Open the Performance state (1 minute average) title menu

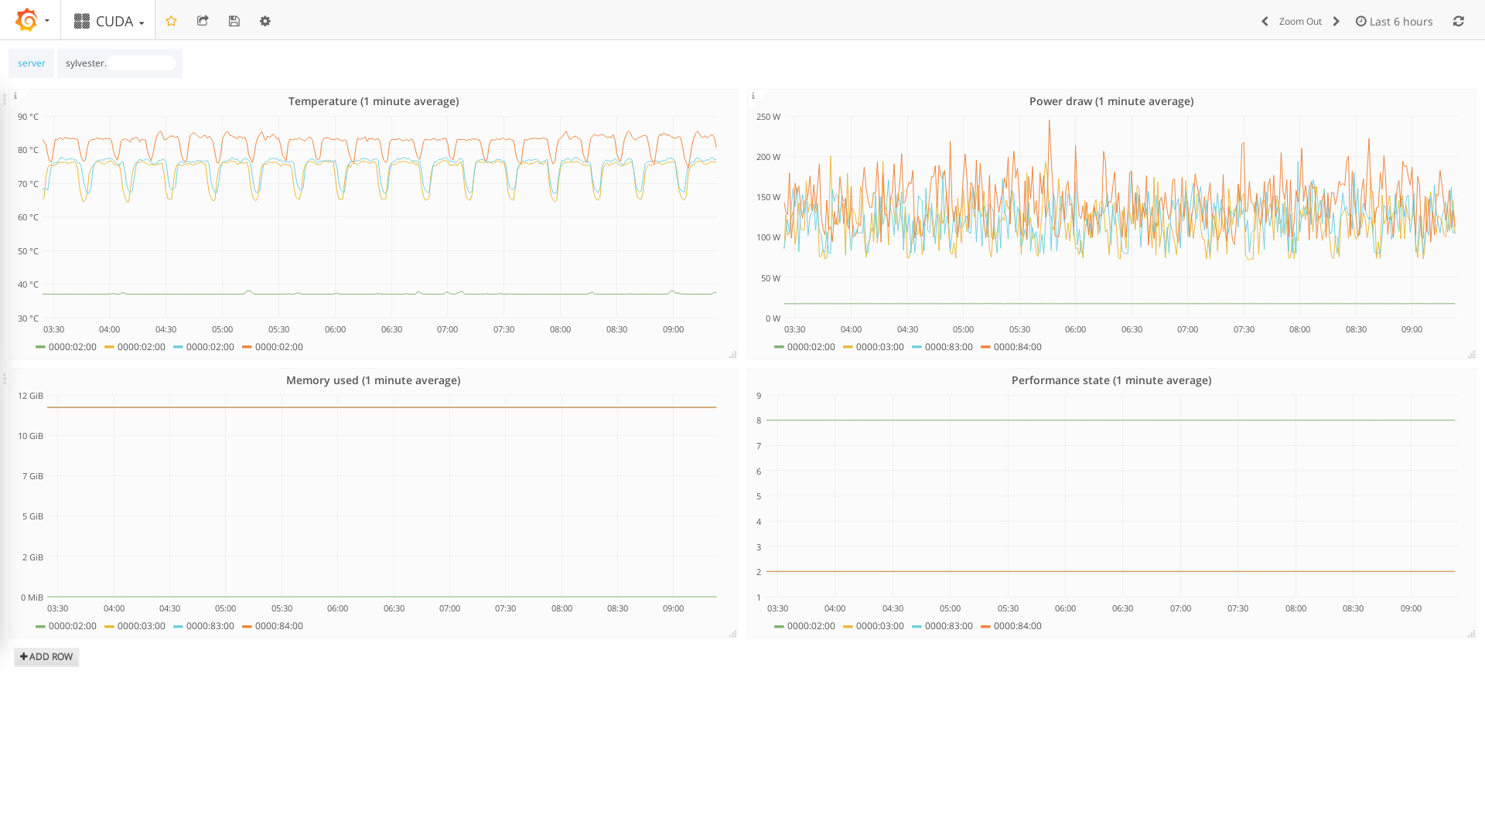click(1111, 380)
